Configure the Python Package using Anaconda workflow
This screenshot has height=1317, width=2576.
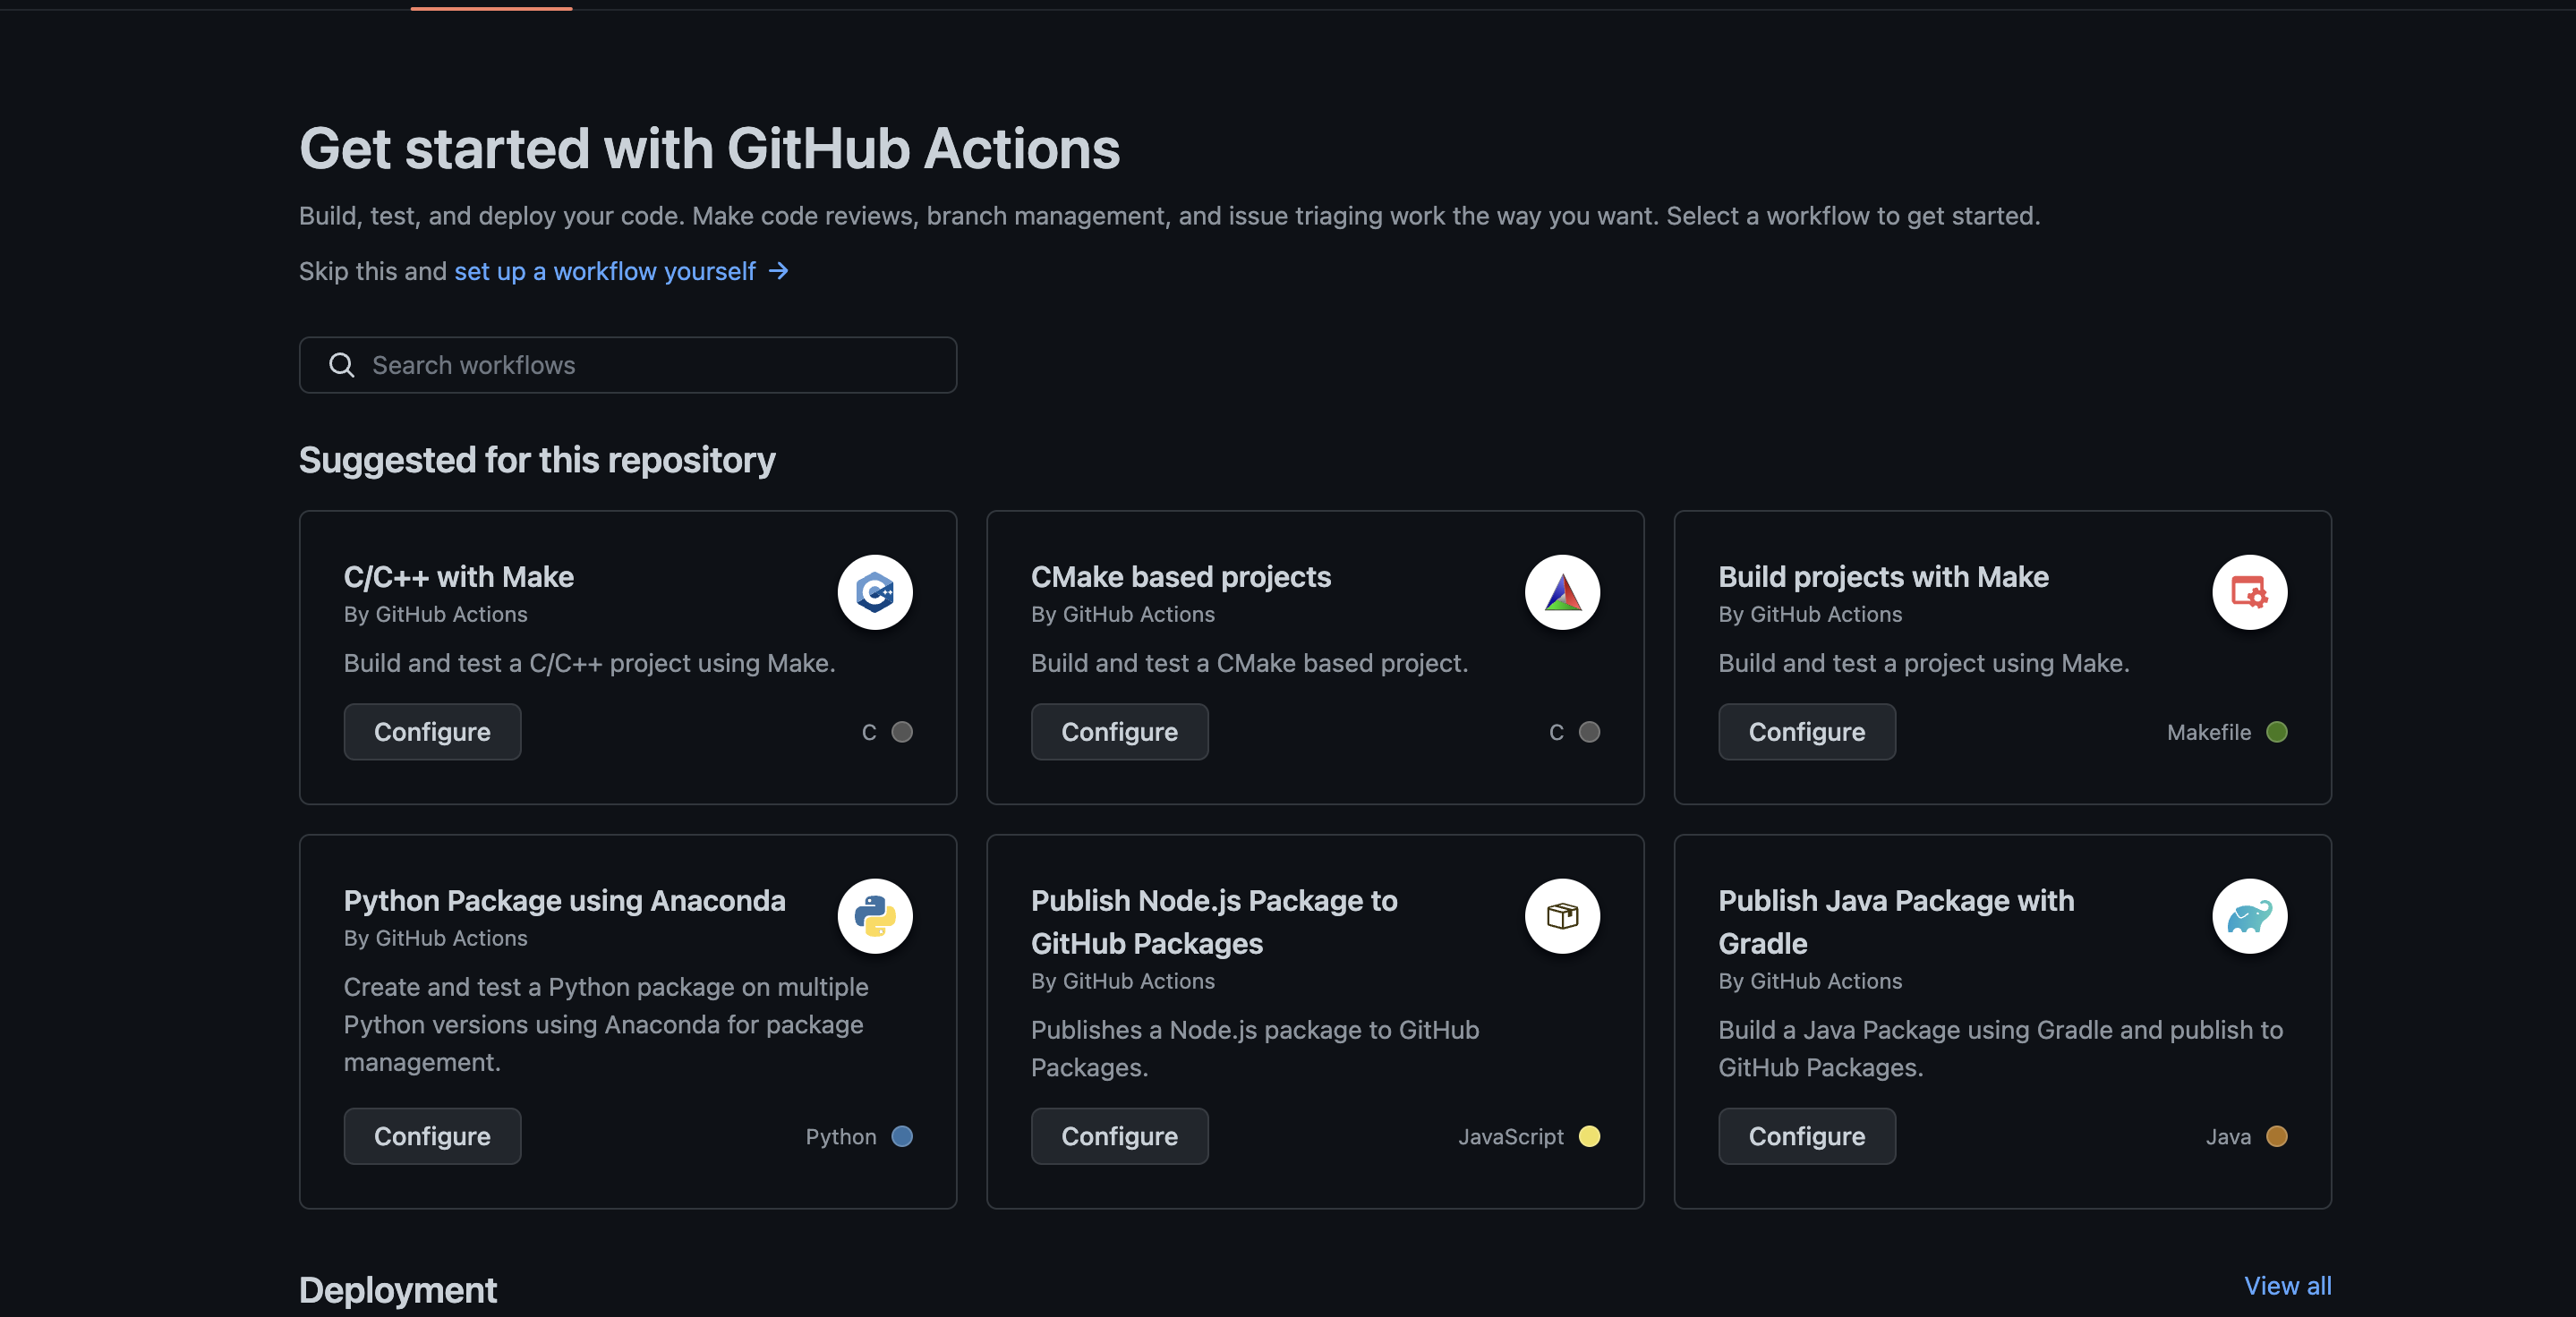pos(432,1136)
